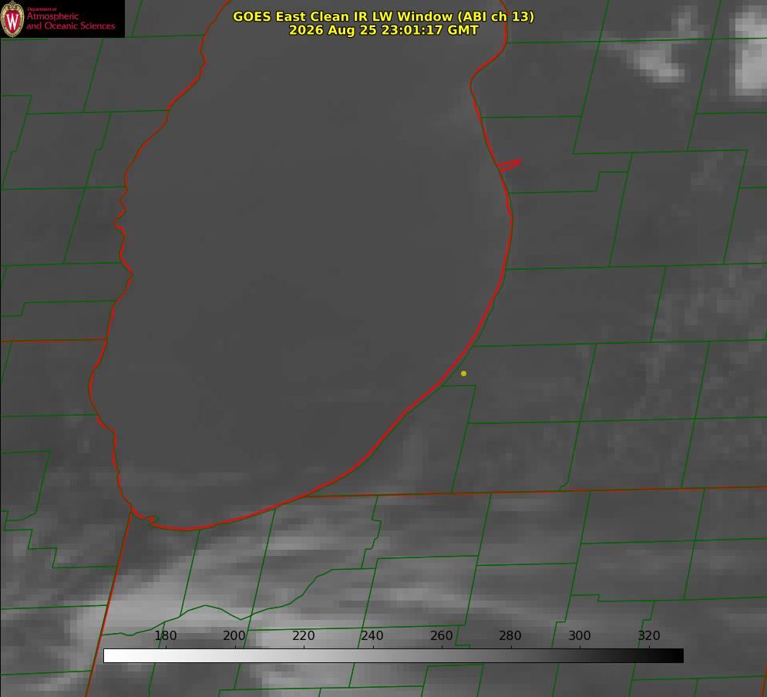Click the University of Wisconsin crest logo

pyautogui.click(x=12, y=19)
